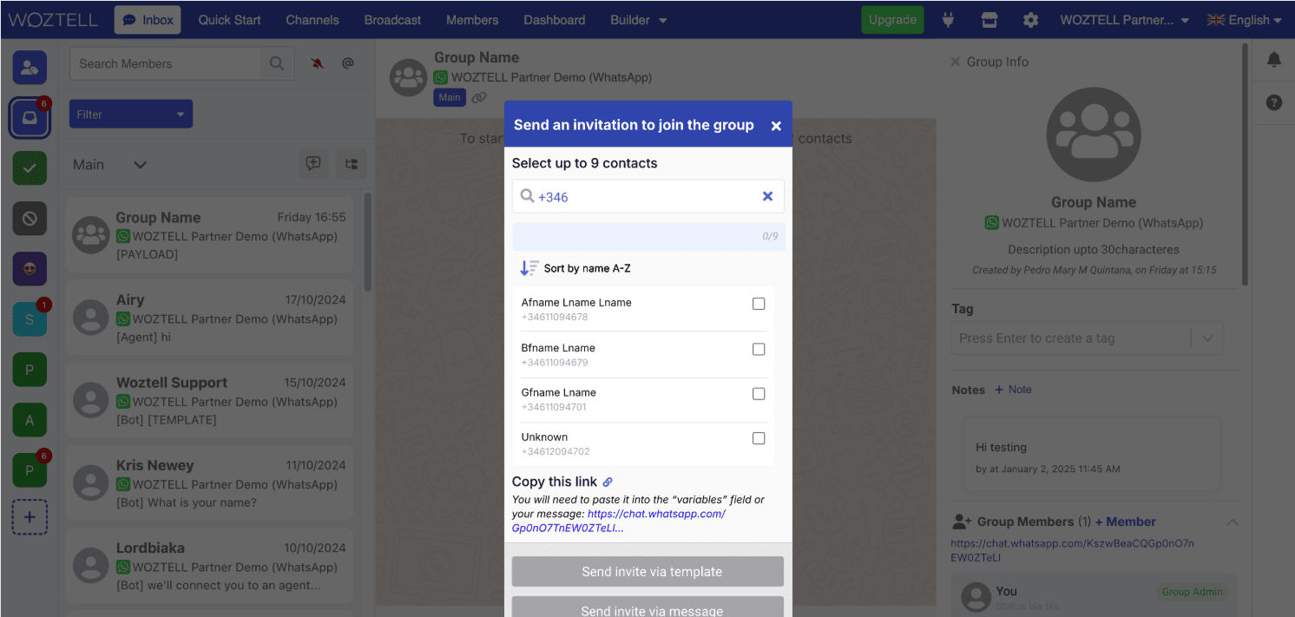Open the settings gear icon
Viewport: 1295px width, 617px height.
click(1030, 20)
